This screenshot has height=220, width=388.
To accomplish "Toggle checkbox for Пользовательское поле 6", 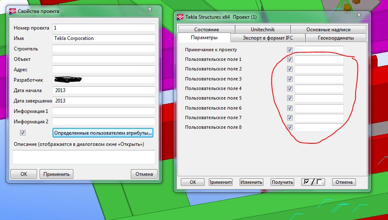I will [x=290, y=108].
